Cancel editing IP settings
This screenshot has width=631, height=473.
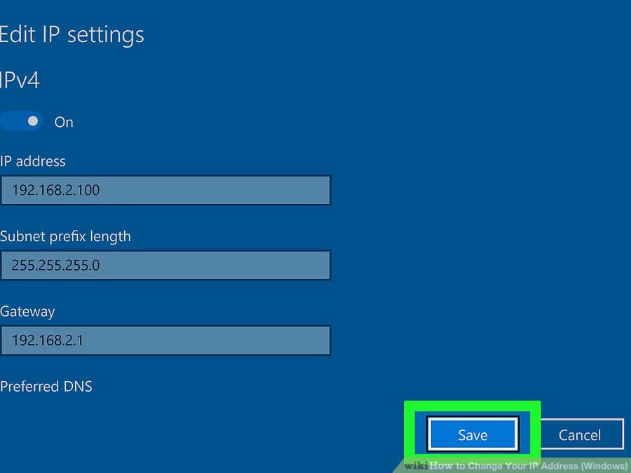(580, 434)
